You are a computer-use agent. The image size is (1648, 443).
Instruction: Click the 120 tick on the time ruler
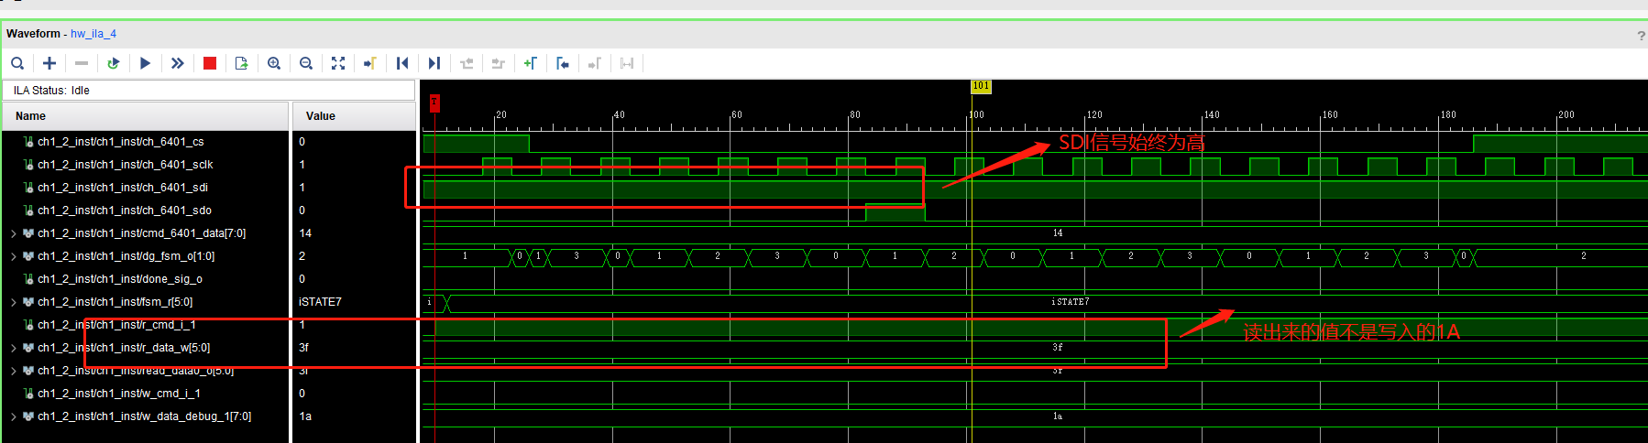(1094, 114)
